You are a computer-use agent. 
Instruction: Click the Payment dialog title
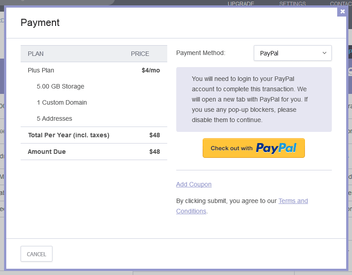coord(40,23)
